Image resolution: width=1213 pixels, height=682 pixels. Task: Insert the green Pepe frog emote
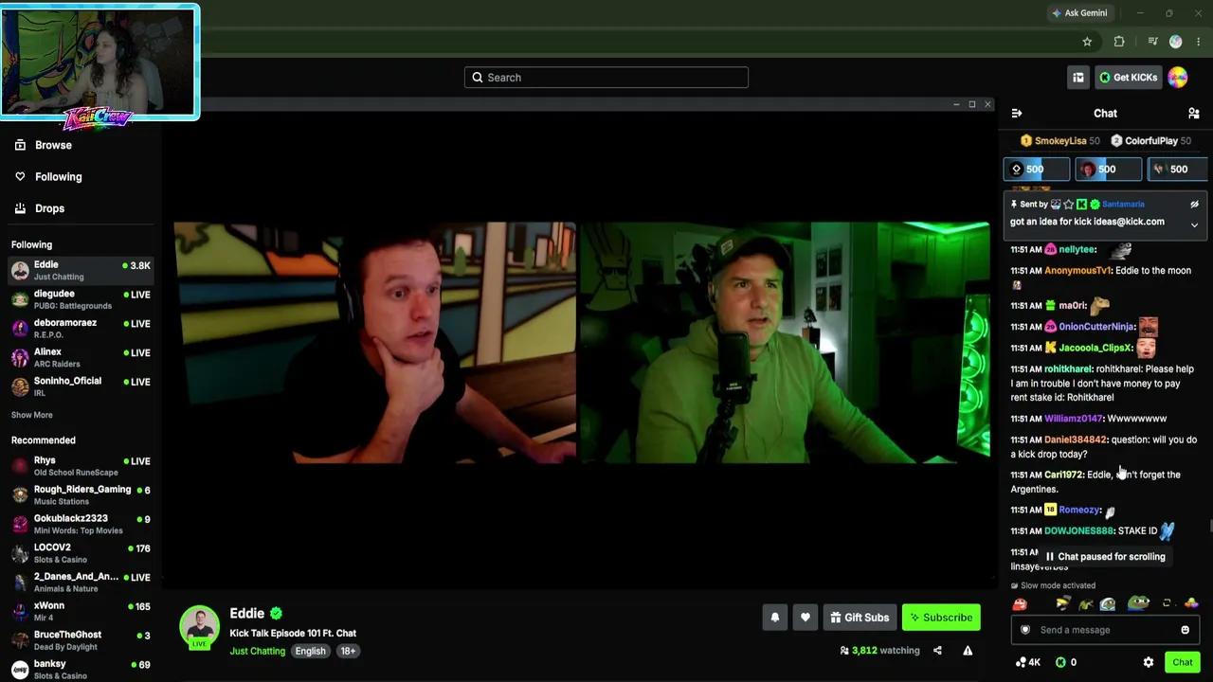(x=1138, y=603)
